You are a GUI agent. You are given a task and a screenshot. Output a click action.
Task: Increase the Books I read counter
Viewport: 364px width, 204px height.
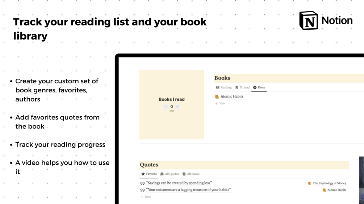177,107
